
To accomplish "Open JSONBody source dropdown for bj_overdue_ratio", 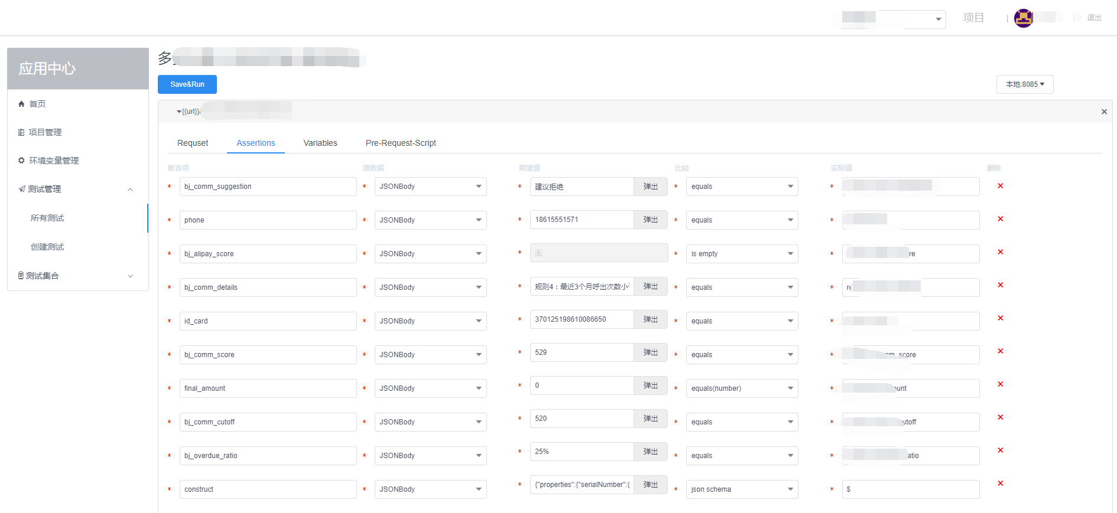I will point(431,456).
